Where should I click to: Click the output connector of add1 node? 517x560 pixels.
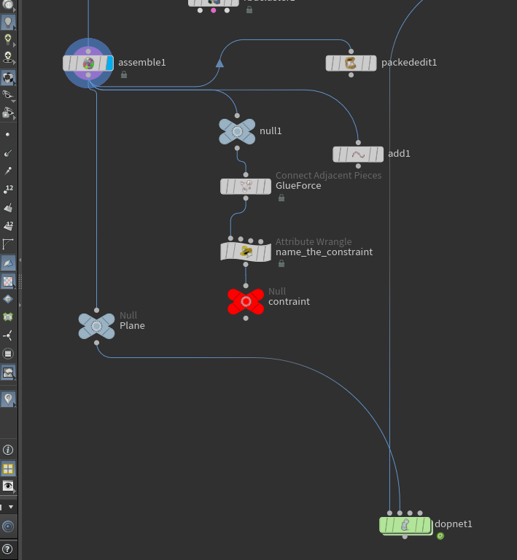pyautogui.click(x=358, y=166)
